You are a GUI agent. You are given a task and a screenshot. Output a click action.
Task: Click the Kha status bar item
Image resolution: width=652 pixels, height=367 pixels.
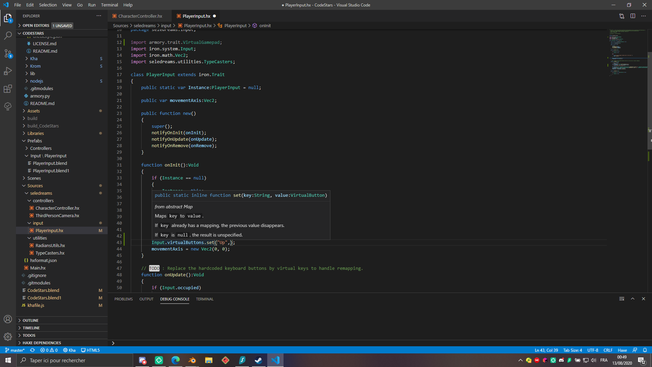(69, 350)
